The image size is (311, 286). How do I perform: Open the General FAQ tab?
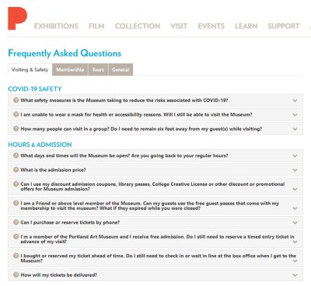tap(121, 70)
